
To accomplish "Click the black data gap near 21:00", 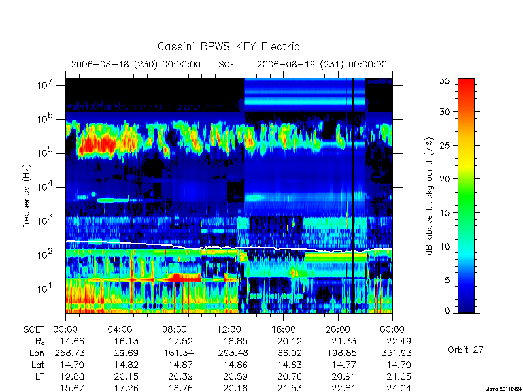I will [353, 195].
